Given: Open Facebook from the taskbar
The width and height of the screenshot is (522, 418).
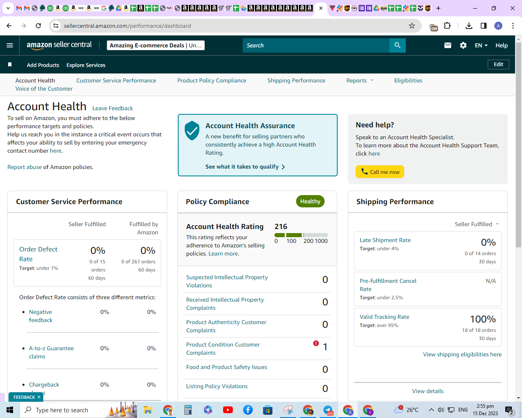Looking at the screenshot, I should pyautogui.click(x=248, y=410).
